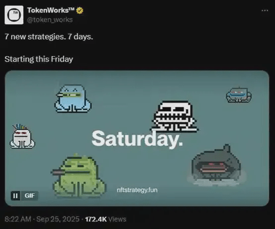The width and height of the screenshot is (275, 229).
Task: Click the green pixel frog with cigarette
Action: click(78, 175)
